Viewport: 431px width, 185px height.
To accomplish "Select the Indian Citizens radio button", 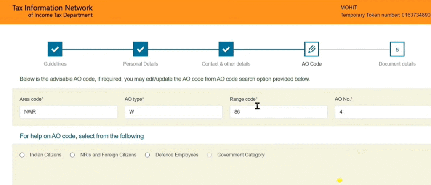I will [x=22, y=155].
